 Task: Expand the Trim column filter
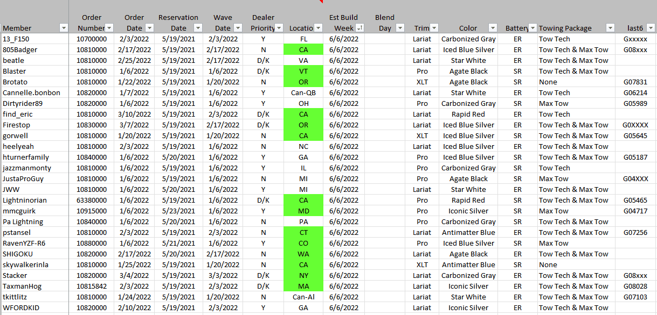pos(434,28)
